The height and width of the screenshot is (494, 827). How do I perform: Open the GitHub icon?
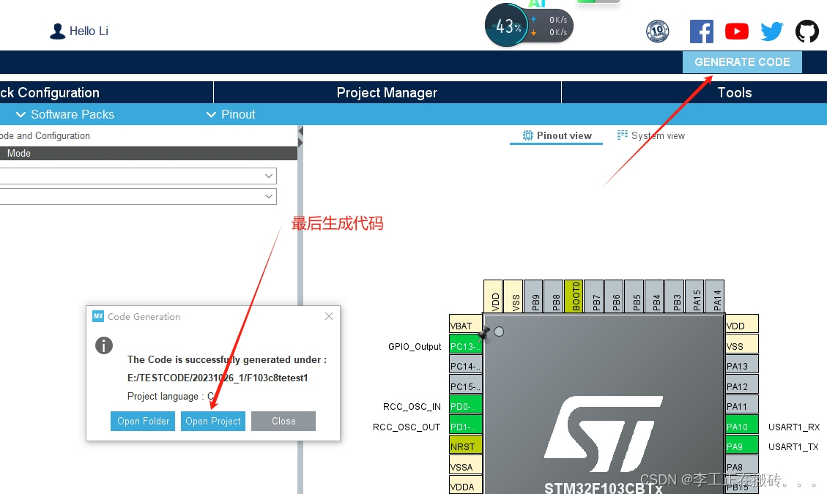tap(806, 31)
